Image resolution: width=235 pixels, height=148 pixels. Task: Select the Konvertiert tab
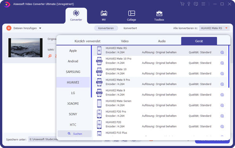[x=130, y=28]
